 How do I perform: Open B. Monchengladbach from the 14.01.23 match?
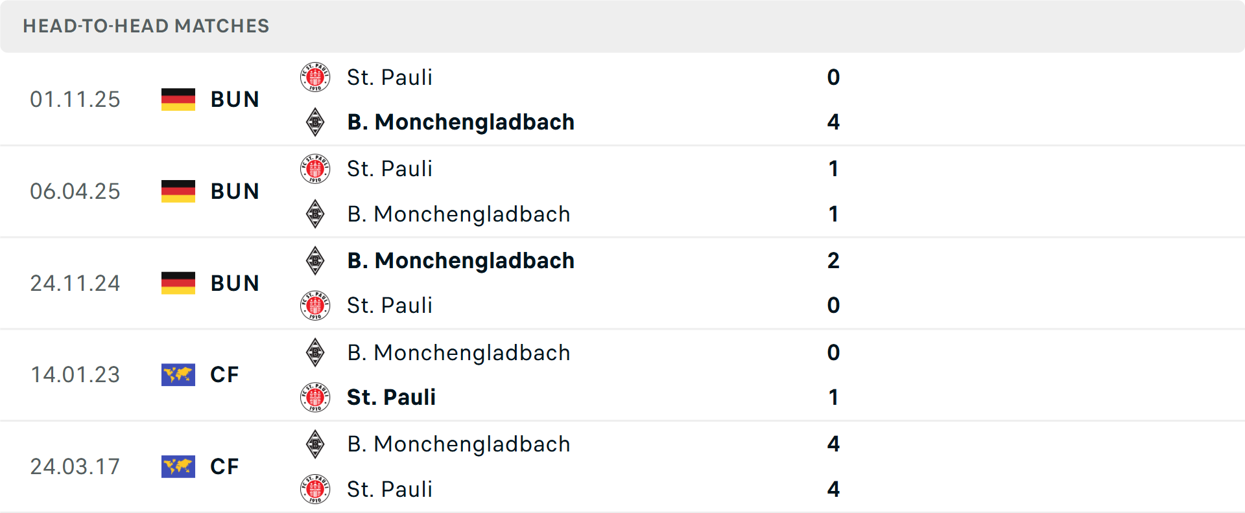click(x=459, y=352)
